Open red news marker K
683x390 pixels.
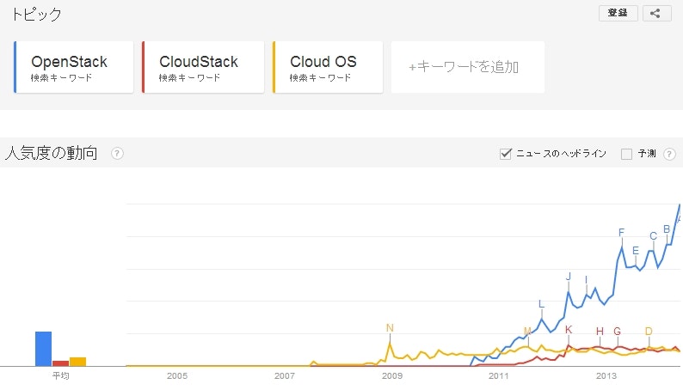coord(569,330)
